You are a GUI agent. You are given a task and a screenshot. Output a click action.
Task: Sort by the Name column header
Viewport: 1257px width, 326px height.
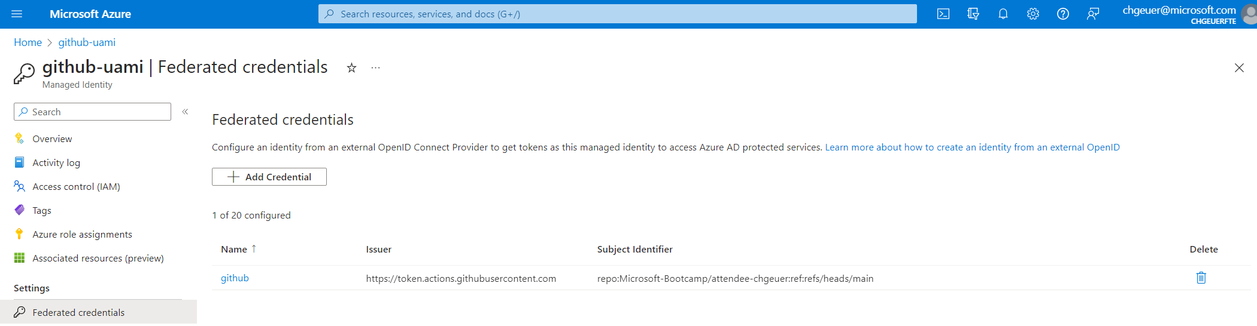pyautogui.click(x=234, y=250)
